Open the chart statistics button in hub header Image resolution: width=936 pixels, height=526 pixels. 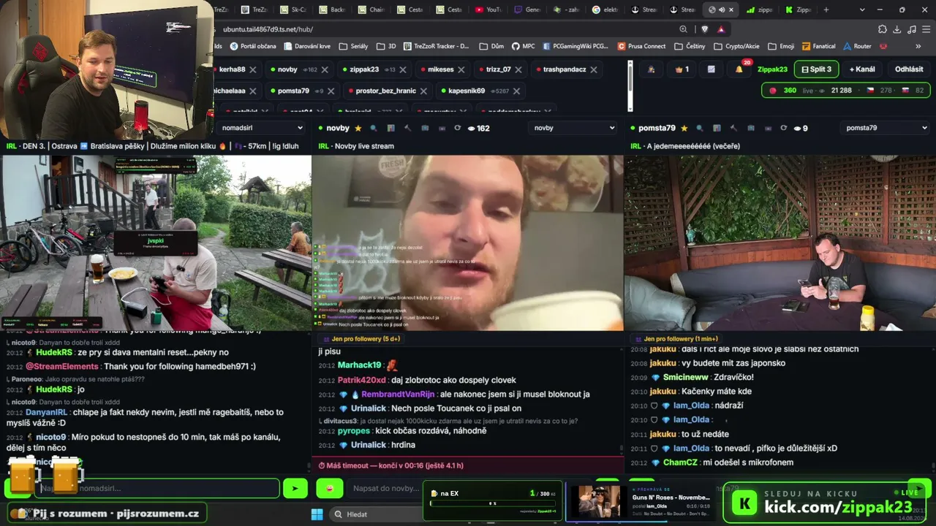(x=711, y=69)
